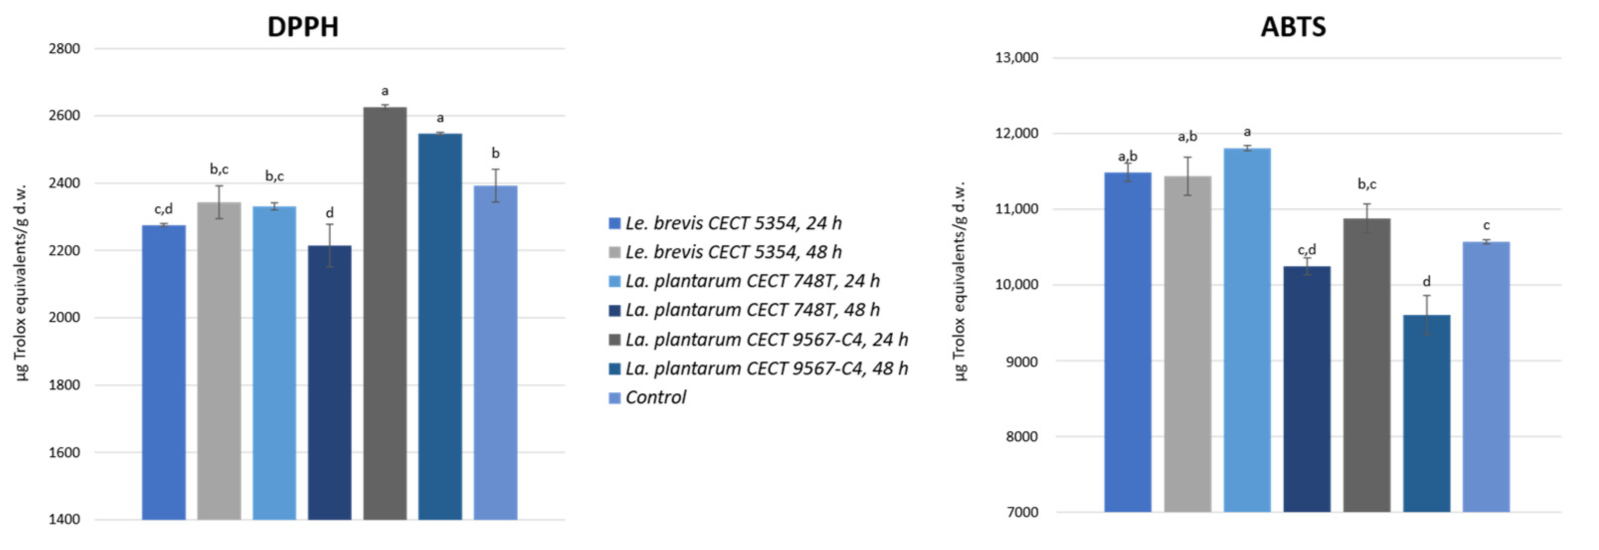The height and width of the screenshot is (550, 1599).
Task: Click La. plantarum 9567-C4 24 h legend swatch
Action: tap(615, 340)
